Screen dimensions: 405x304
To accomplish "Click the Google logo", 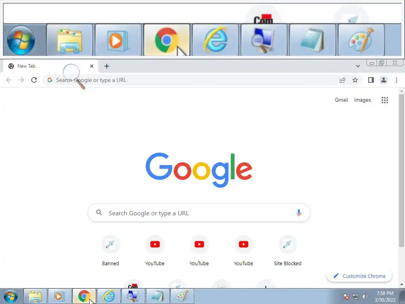I will pos(199,170).
